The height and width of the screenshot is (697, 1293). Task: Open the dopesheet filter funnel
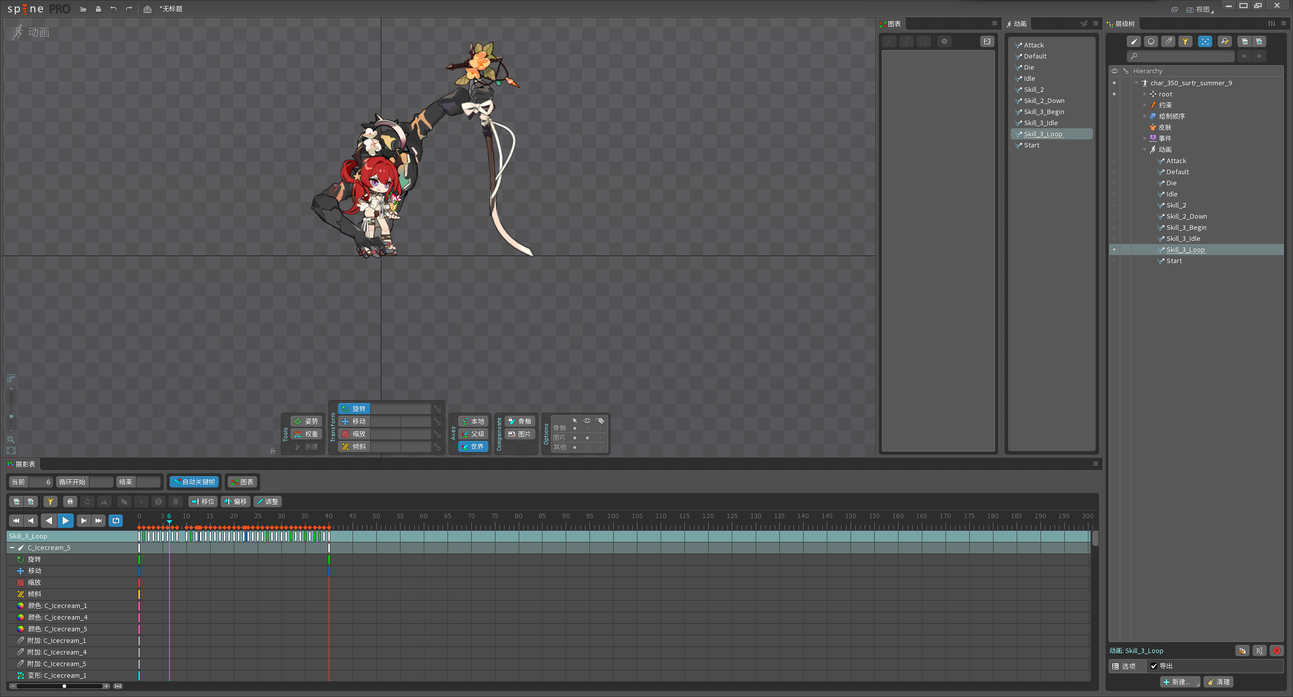coord(50,502)
